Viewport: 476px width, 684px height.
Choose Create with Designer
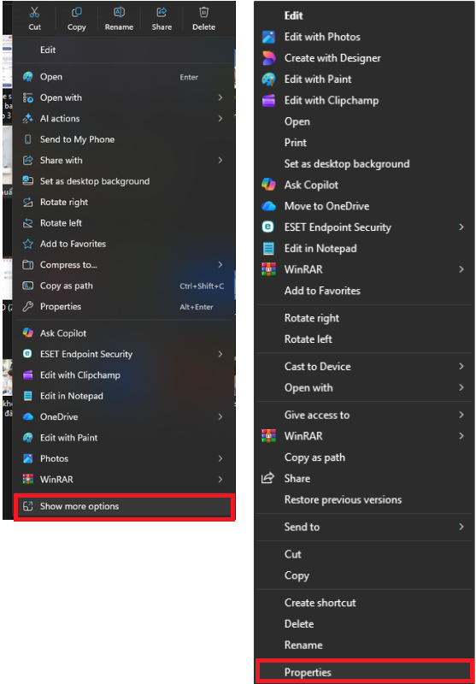[x=332, y=58]
